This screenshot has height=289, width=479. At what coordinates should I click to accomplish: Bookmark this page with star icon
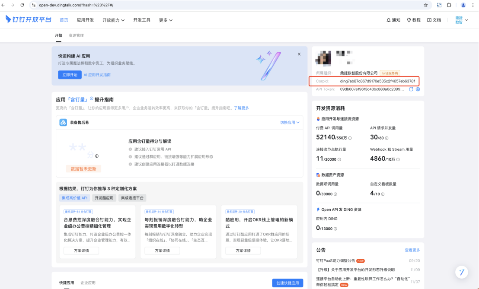tap(425, 5)
